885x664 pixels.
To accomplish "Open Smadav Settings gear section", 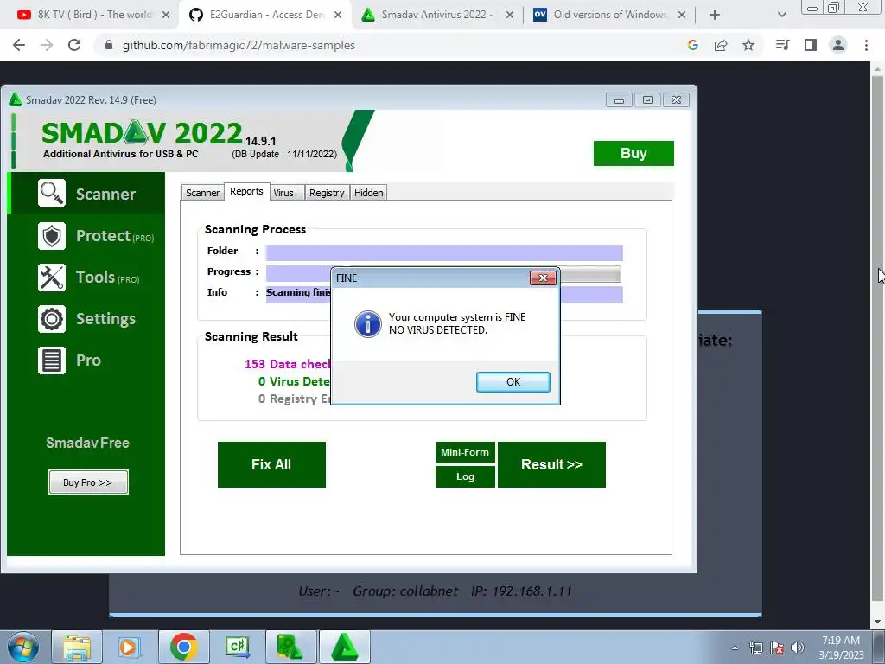I will tap(86, 318).
